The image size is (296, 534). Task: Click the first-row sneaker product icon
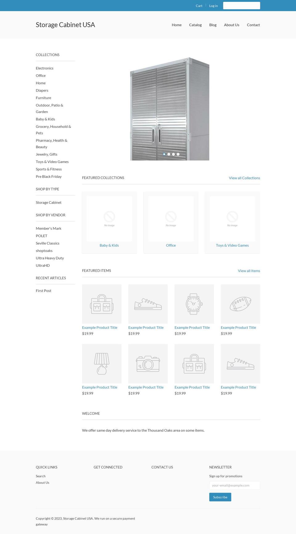[x=148, y=304]
